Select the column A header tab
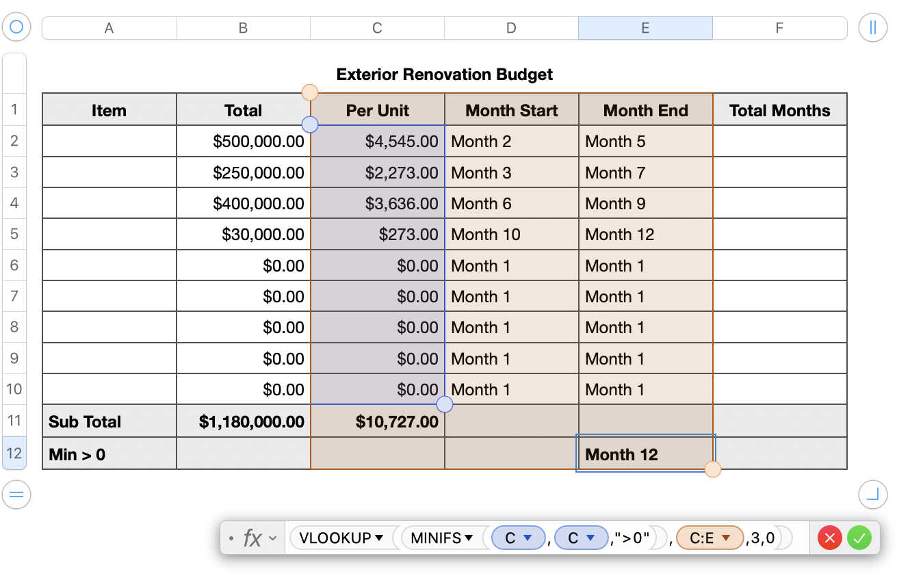Viewport: 910px width, 580px height. pyautogui.click(x=109, y=28)
